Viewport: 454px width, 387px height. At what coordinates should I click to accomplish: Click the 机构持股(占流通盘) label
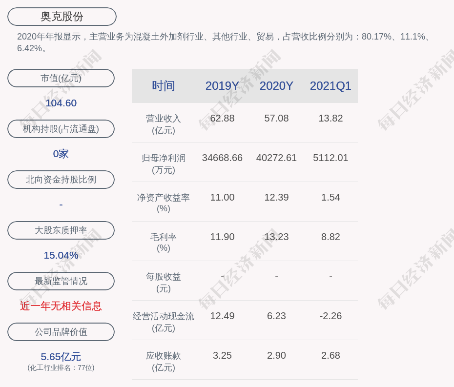pos(61,129)
